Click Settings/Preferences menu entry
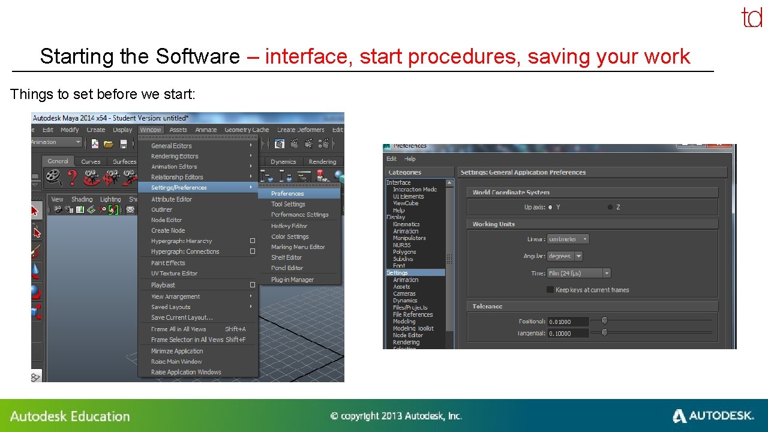The height and width of the screenshot is (432, 768). click(x=199, y=188)
